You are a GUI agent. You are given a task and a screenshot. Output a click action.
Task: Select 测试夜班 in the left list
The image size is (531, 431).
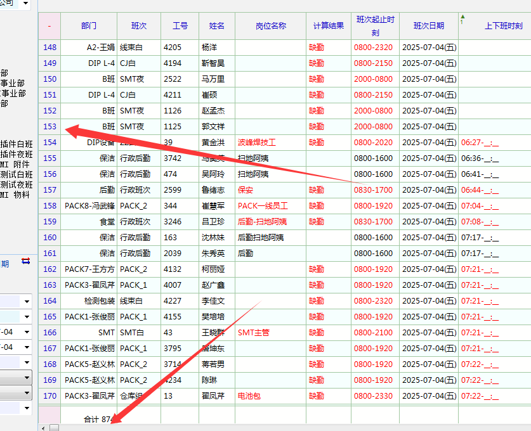pos(16,184)
